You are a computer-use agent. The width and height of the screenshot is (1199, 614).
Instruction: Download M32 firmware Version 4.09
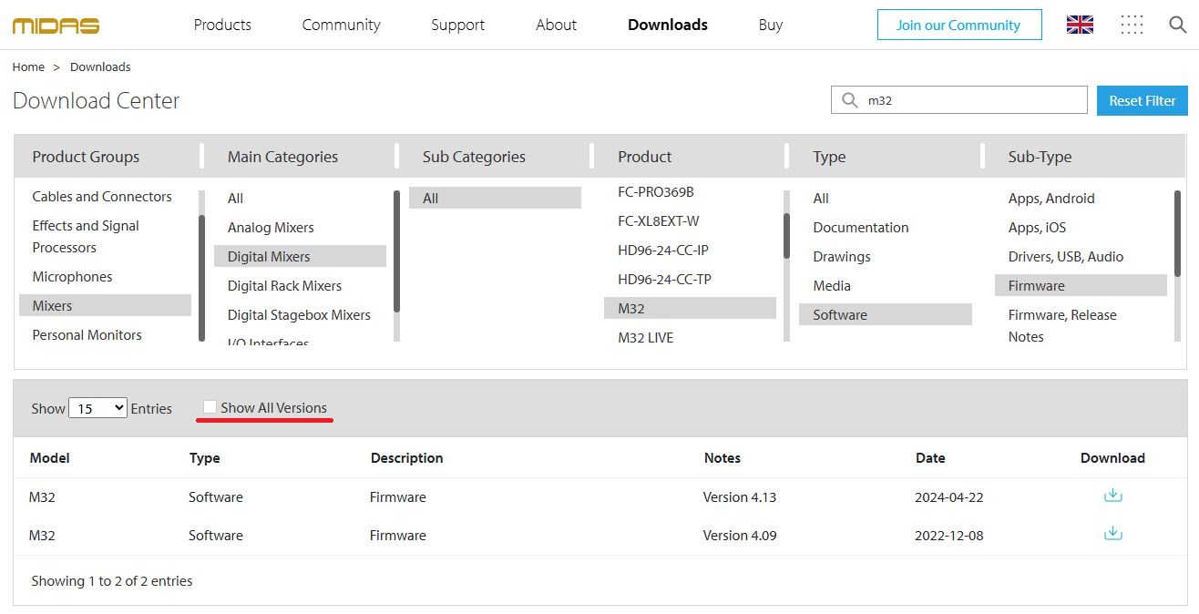[1112, 534]
